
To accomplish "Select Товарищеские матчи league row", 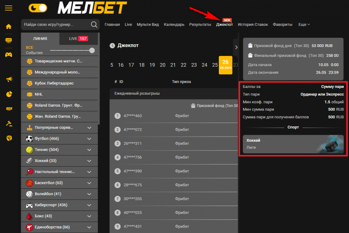I will click(x=59, y=61).
